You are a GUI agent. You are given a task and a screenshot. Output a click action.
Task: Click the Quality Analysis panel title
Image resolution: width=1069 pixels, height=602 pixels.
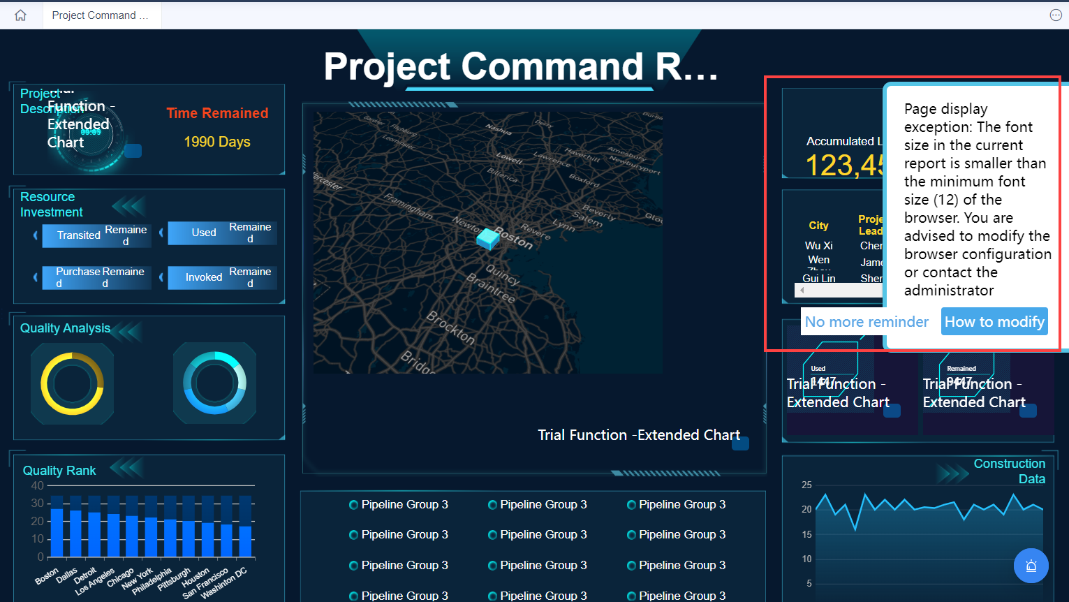65,328
